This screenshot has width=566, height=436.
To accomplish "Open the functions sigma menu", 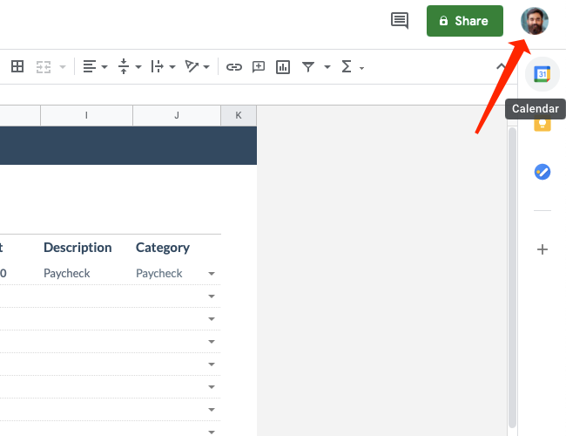I will pos(353,67).
